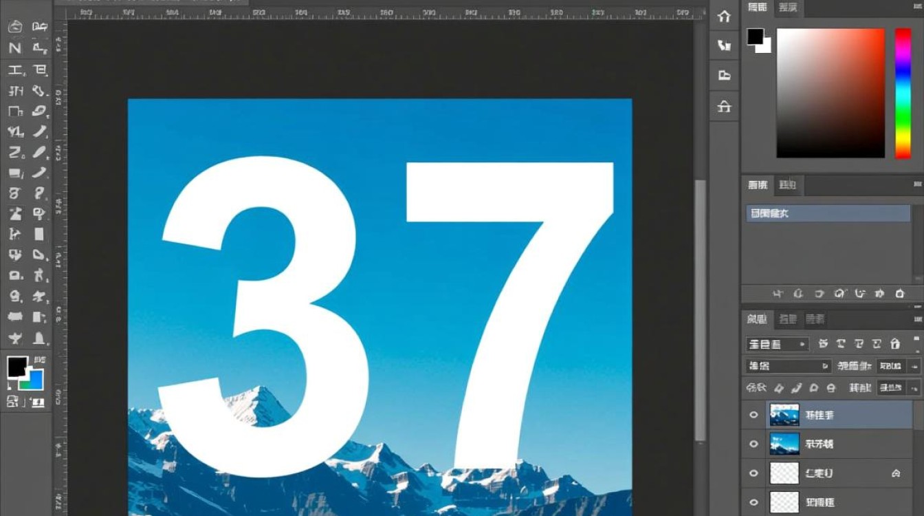Click the opacity value field in Layers panel

tap(892, 366)
